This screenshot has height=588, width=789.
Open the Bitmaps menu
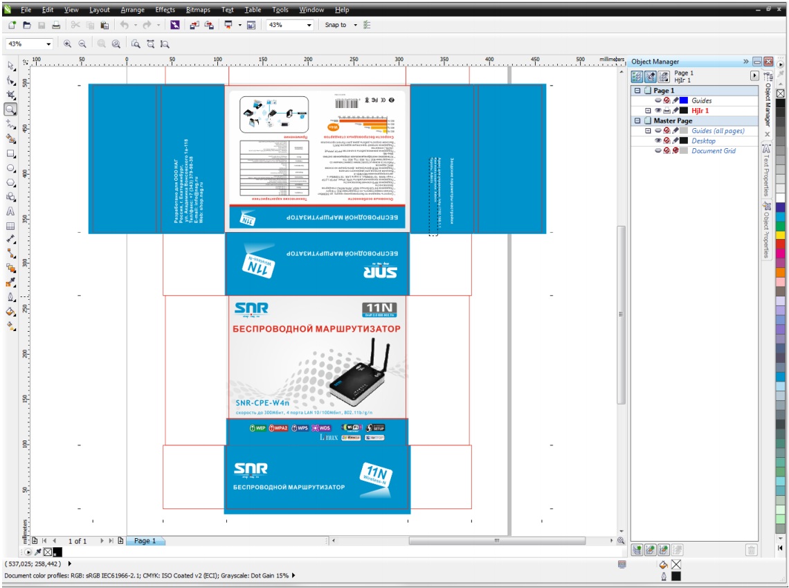pyautogui.click(x=199, y=10)
